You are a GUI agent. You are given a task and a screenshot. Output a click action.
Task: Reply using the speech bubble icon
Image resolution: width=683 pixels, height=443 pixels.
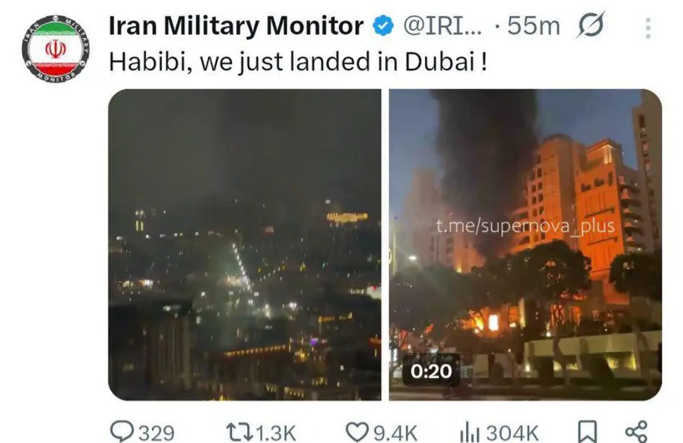[x=121, y=432]
